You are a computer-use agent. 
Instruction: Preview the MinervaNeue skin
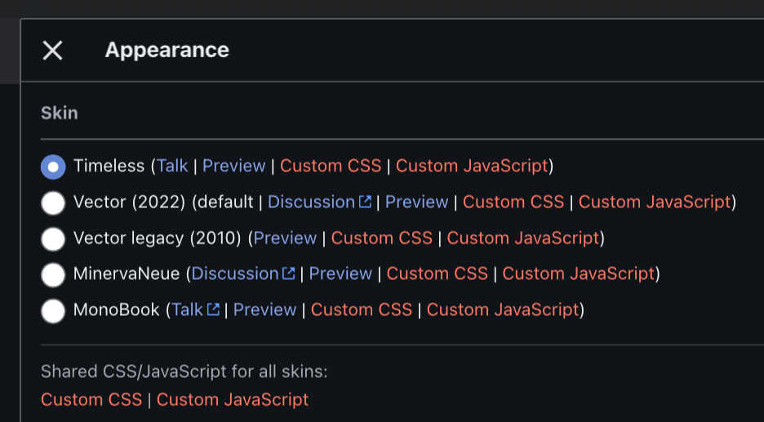[x=340, y=273]
